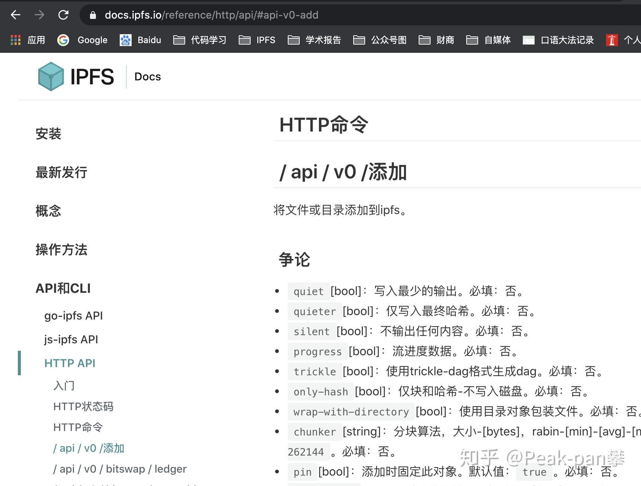The width and height of the screenshot is (641, 486).
Task: Click the browser back arrow
Action: click(x=15, y=14)
